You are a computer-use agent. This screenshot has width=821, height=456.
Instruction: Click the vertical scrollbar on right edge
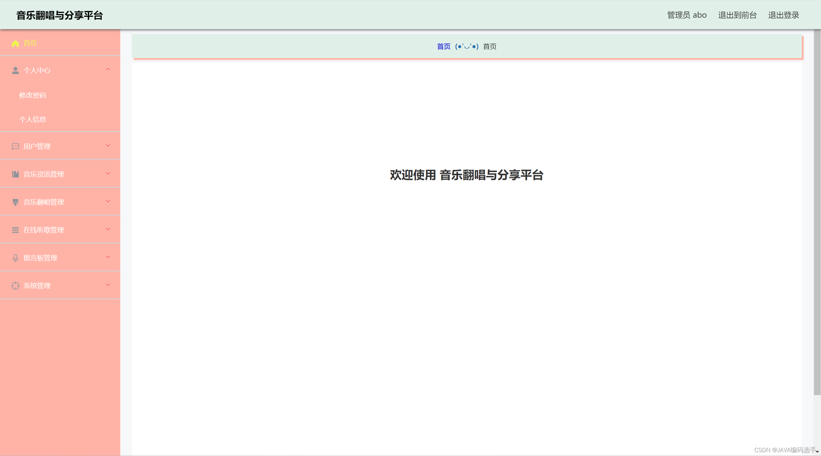pos(817,211)
